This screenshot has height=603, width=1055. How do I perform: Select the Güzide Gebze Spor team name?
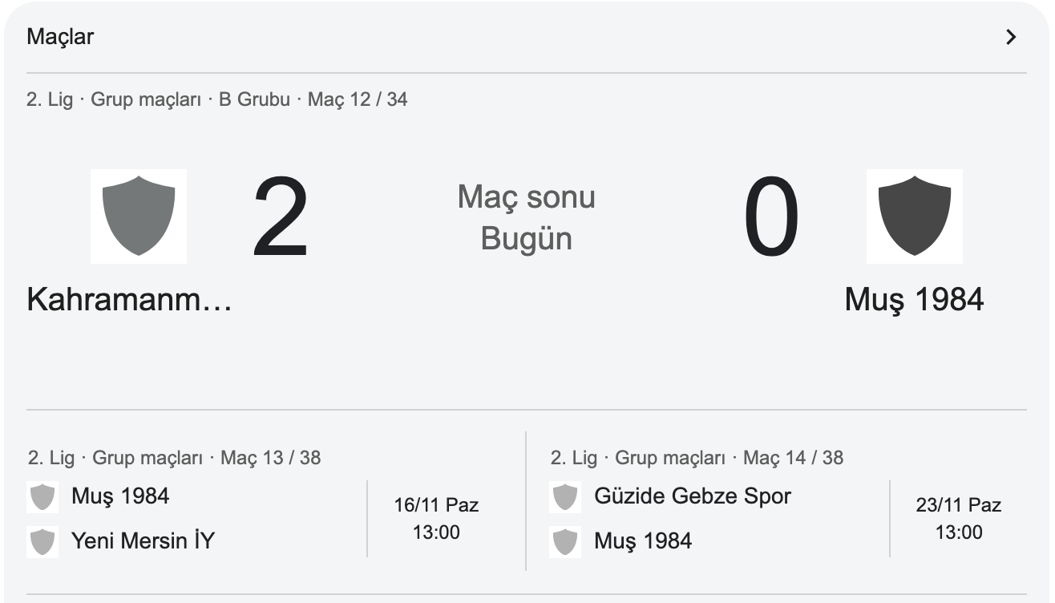tap(692, 496)
